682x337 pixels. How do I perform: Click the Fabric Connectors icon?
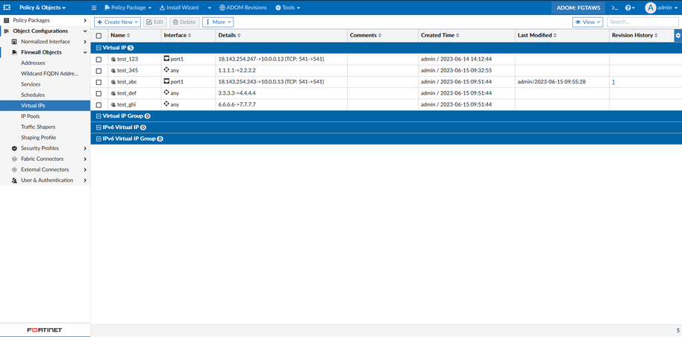(x=14, y=159)
